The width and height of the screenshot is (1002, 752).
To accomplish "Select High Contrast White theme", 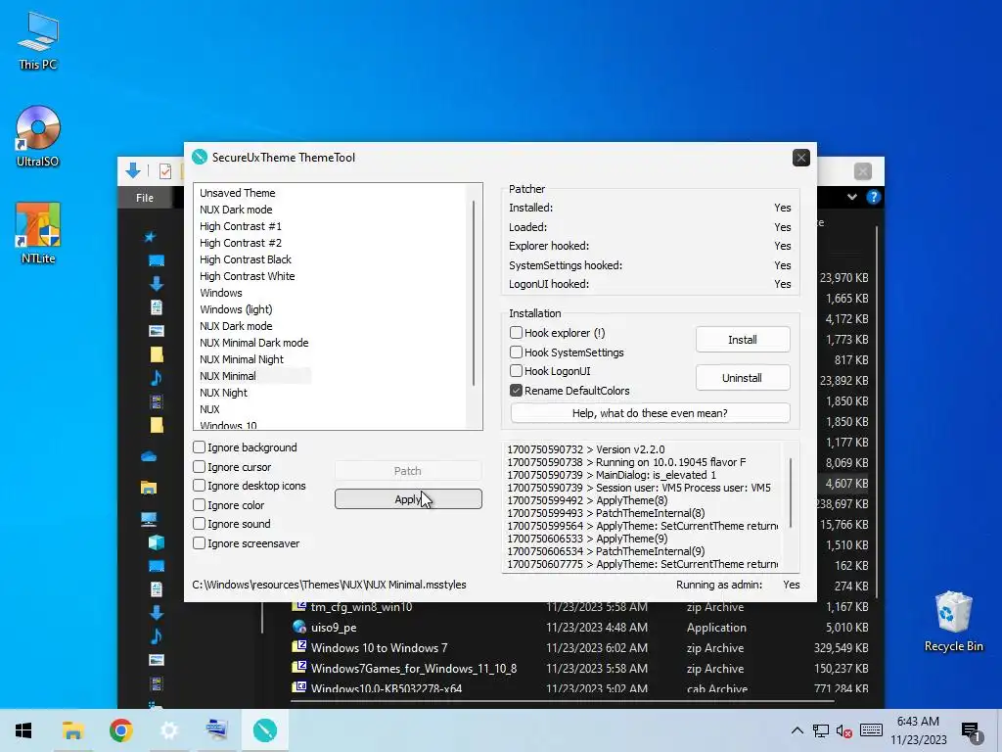I will (x=248, y=275).
